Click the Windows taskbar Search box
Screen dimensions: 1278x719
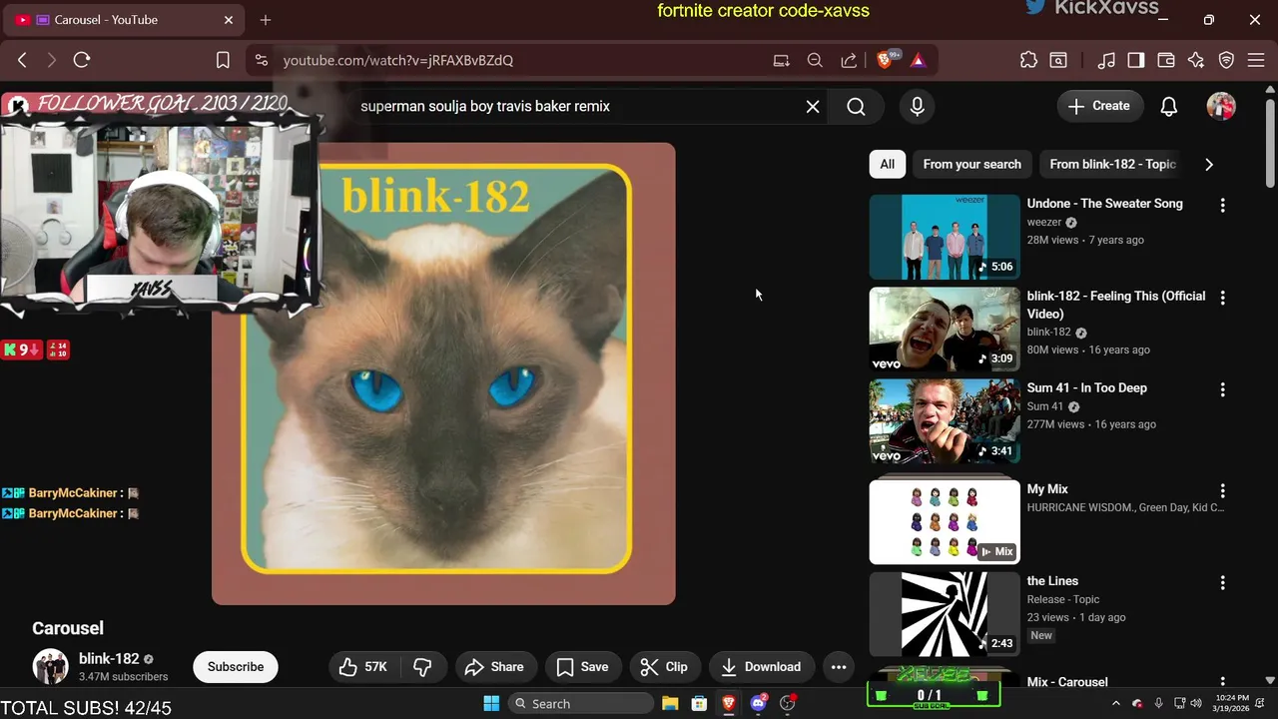point(581,704)
